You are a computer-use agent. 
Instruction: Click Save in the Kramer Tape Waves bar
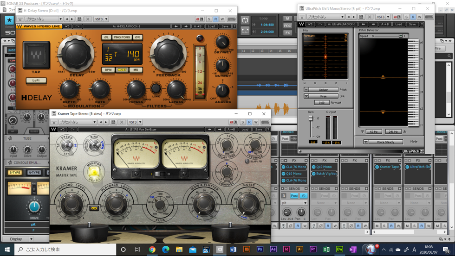point(259,129)
